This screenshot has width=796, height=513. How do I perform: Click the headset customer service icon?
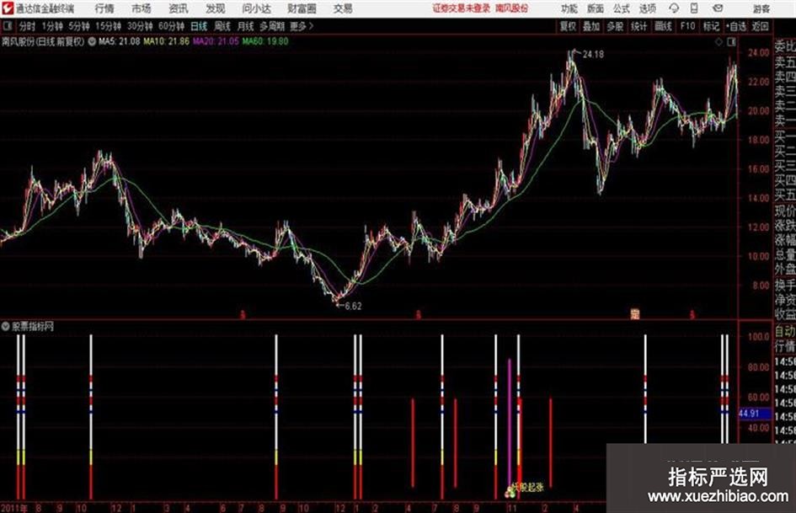point(674,8)
